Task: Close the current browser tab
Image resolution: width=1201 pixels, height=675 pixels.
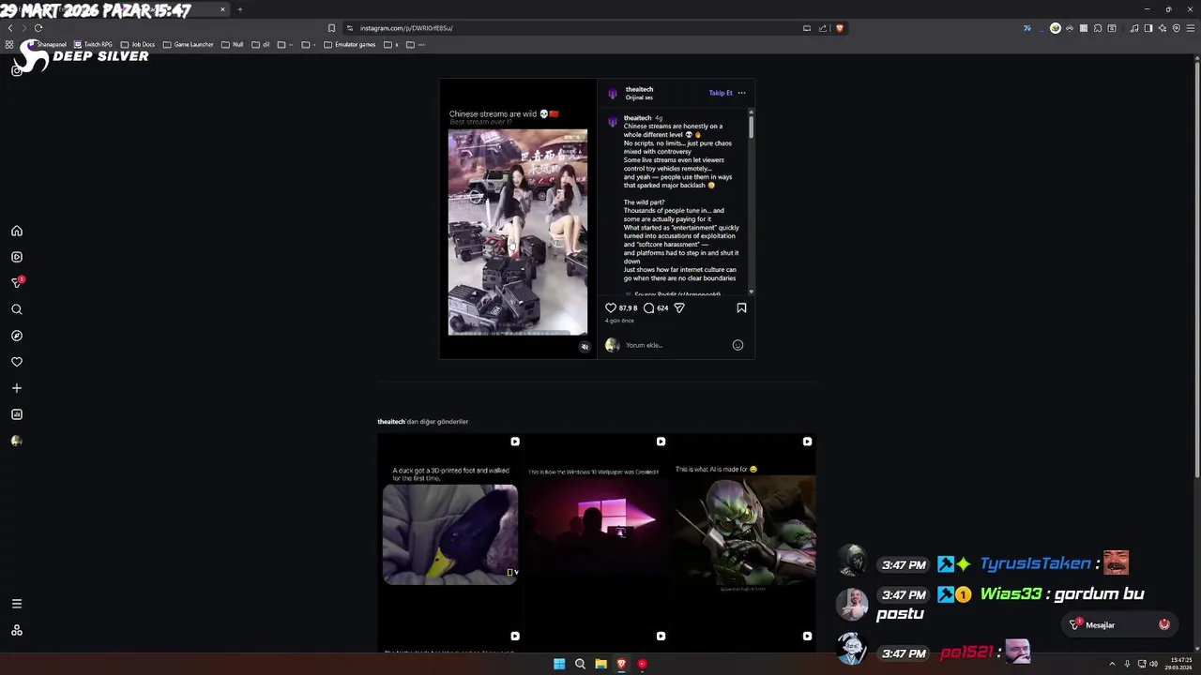Action: click(222, 9)
